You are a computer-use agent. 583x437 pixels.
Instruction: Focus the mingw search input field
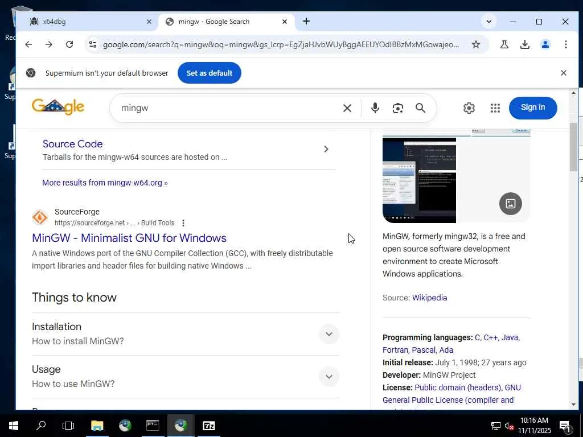pos(227,108)
